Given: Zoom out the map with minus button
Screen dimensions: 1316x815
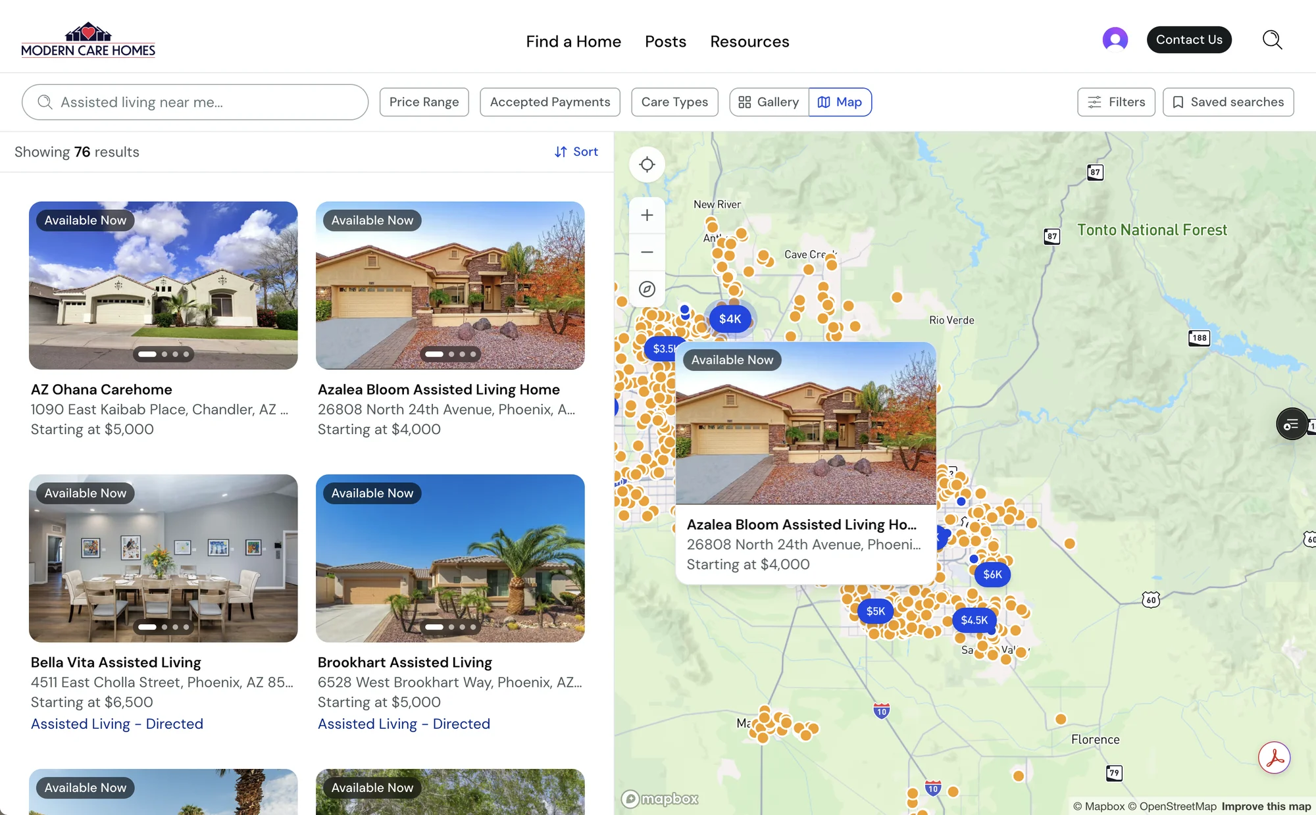Looking at the screenshot, I should click(647, 252).
